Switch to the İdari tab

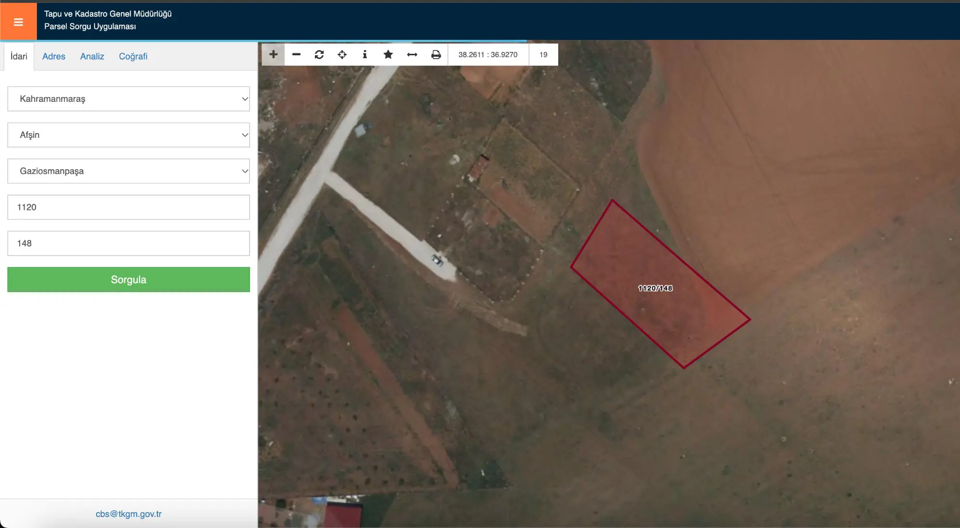[19, 56]
